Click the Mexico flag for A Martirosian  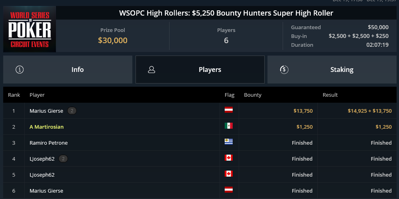click(x=229, y=126)
